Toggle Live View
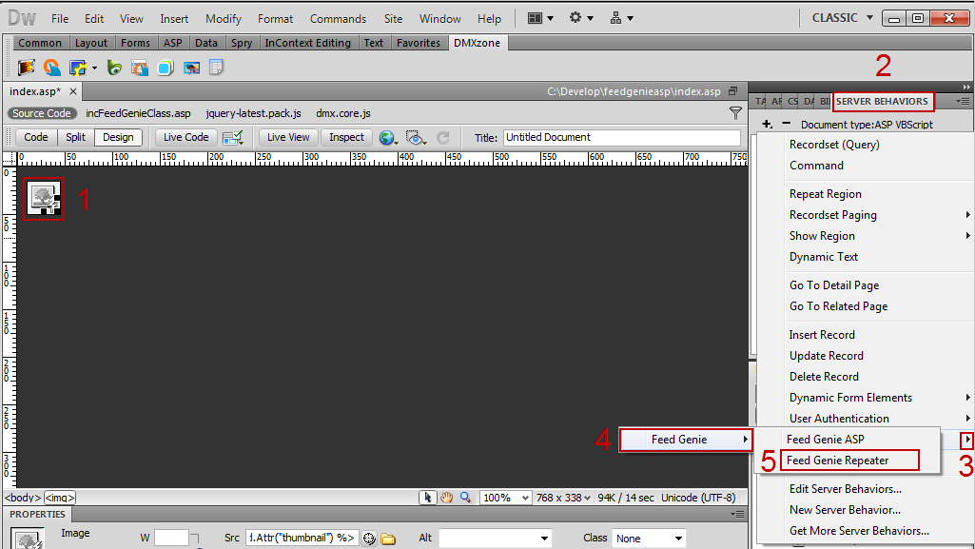The image size is (975, 549). [288, 137]
